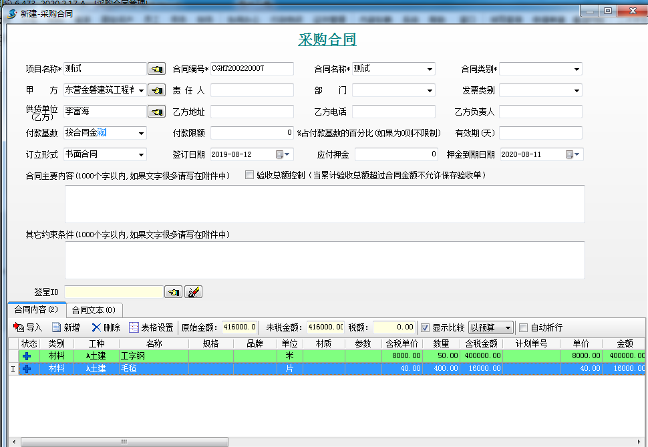
Task: Uncheck the 显示比较 checkbox
Action: [425, 327]
